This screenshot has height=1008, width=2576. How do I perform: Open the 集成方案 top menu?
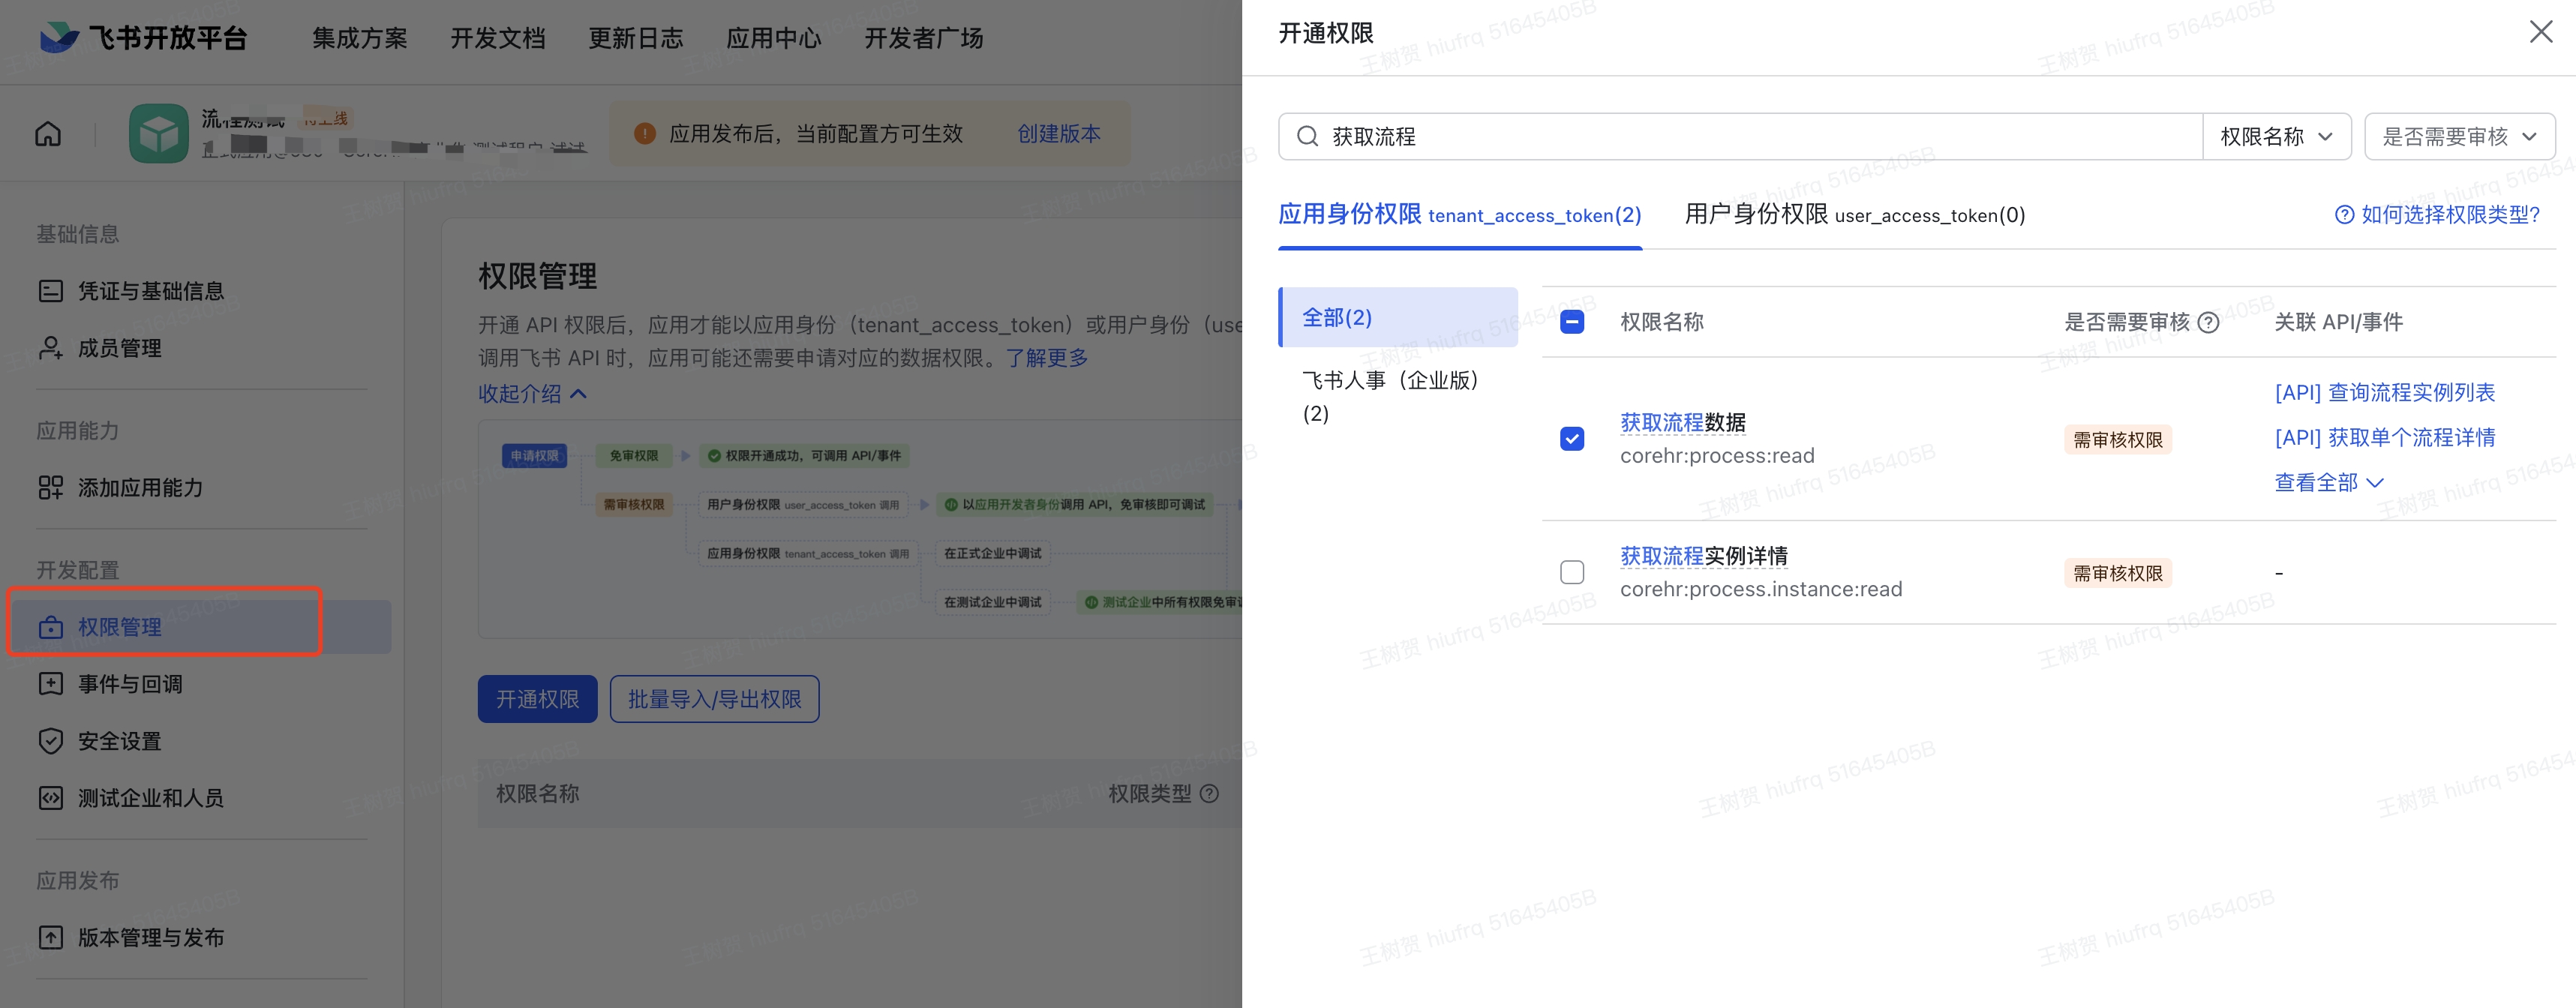pyautogui.click(x=360, y=38)
